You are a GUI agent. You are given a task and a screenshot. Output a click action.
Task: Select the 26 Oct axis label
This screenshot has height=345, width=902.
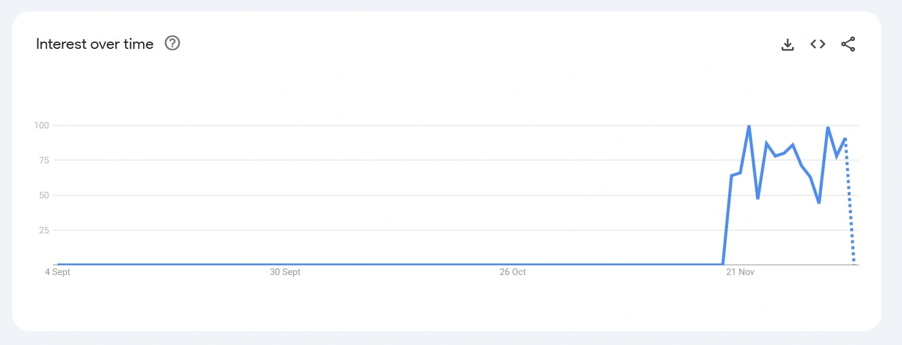513,272
